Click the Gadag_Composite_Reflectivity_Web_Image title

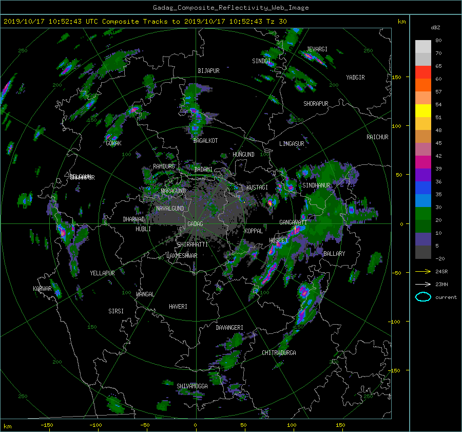tap(230, 8)
